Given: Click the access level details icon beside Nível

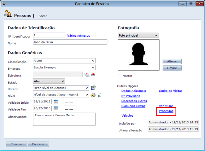Looking at the screenshot, I should [93, 95].
